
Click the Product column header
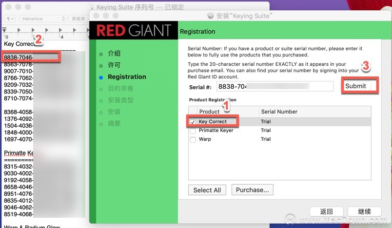[x=209, y=112]
